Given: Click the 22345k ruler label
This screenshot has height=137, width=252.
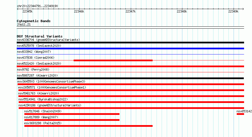Looking at the screenshot, I should click(x=27, y=12).
